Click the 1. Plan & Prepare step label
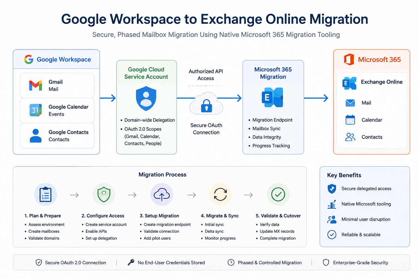This screenshot has width=419, height=279. pos(43,216)
